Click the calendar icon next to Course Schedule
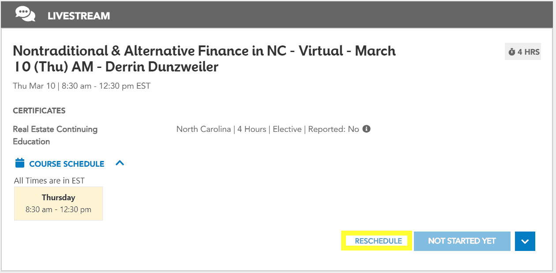The width and height of the screenshot is (556, 273). click(x=19, y=163)
